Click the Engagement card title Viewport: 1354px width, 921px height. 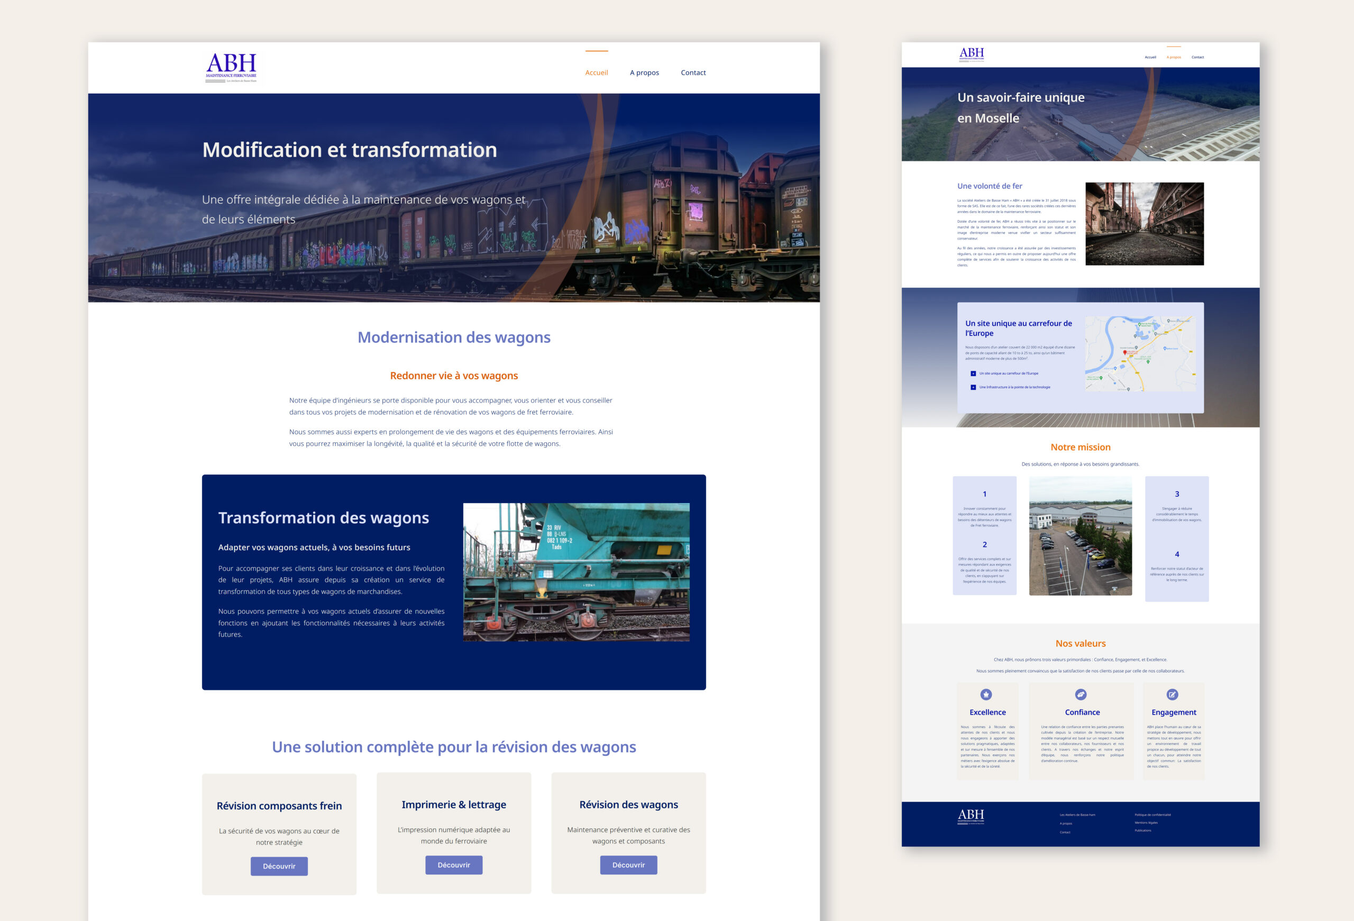pyautogui.click(x=1174, y=713)
